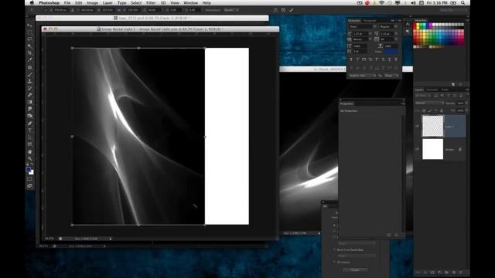Select the History Brush tool
The height and width of the screenshot is (278, 495).
pos(29,88)
